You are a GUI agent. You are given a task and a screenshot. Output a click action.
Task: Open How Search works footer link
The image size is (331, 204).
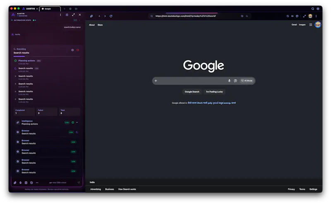pyautogui.click(x=127, y=189)
